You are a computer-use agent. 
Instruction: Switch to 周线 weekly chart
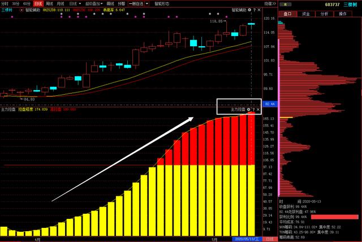point(49,4)
